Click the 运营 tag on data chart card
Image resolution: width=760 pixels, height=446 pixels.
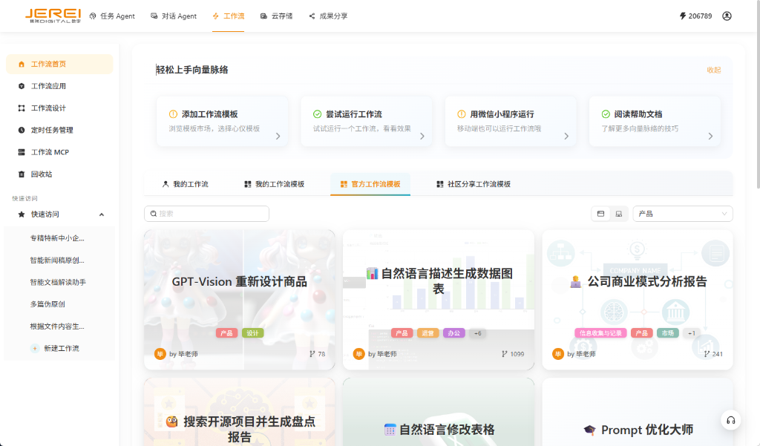pyautogui.click(x=427, y=333)
